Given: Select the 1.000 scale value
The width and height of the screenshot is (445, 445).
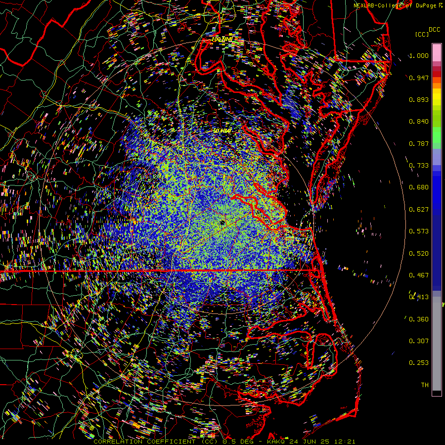Looking at the screenshot, I should coord(419,55).
